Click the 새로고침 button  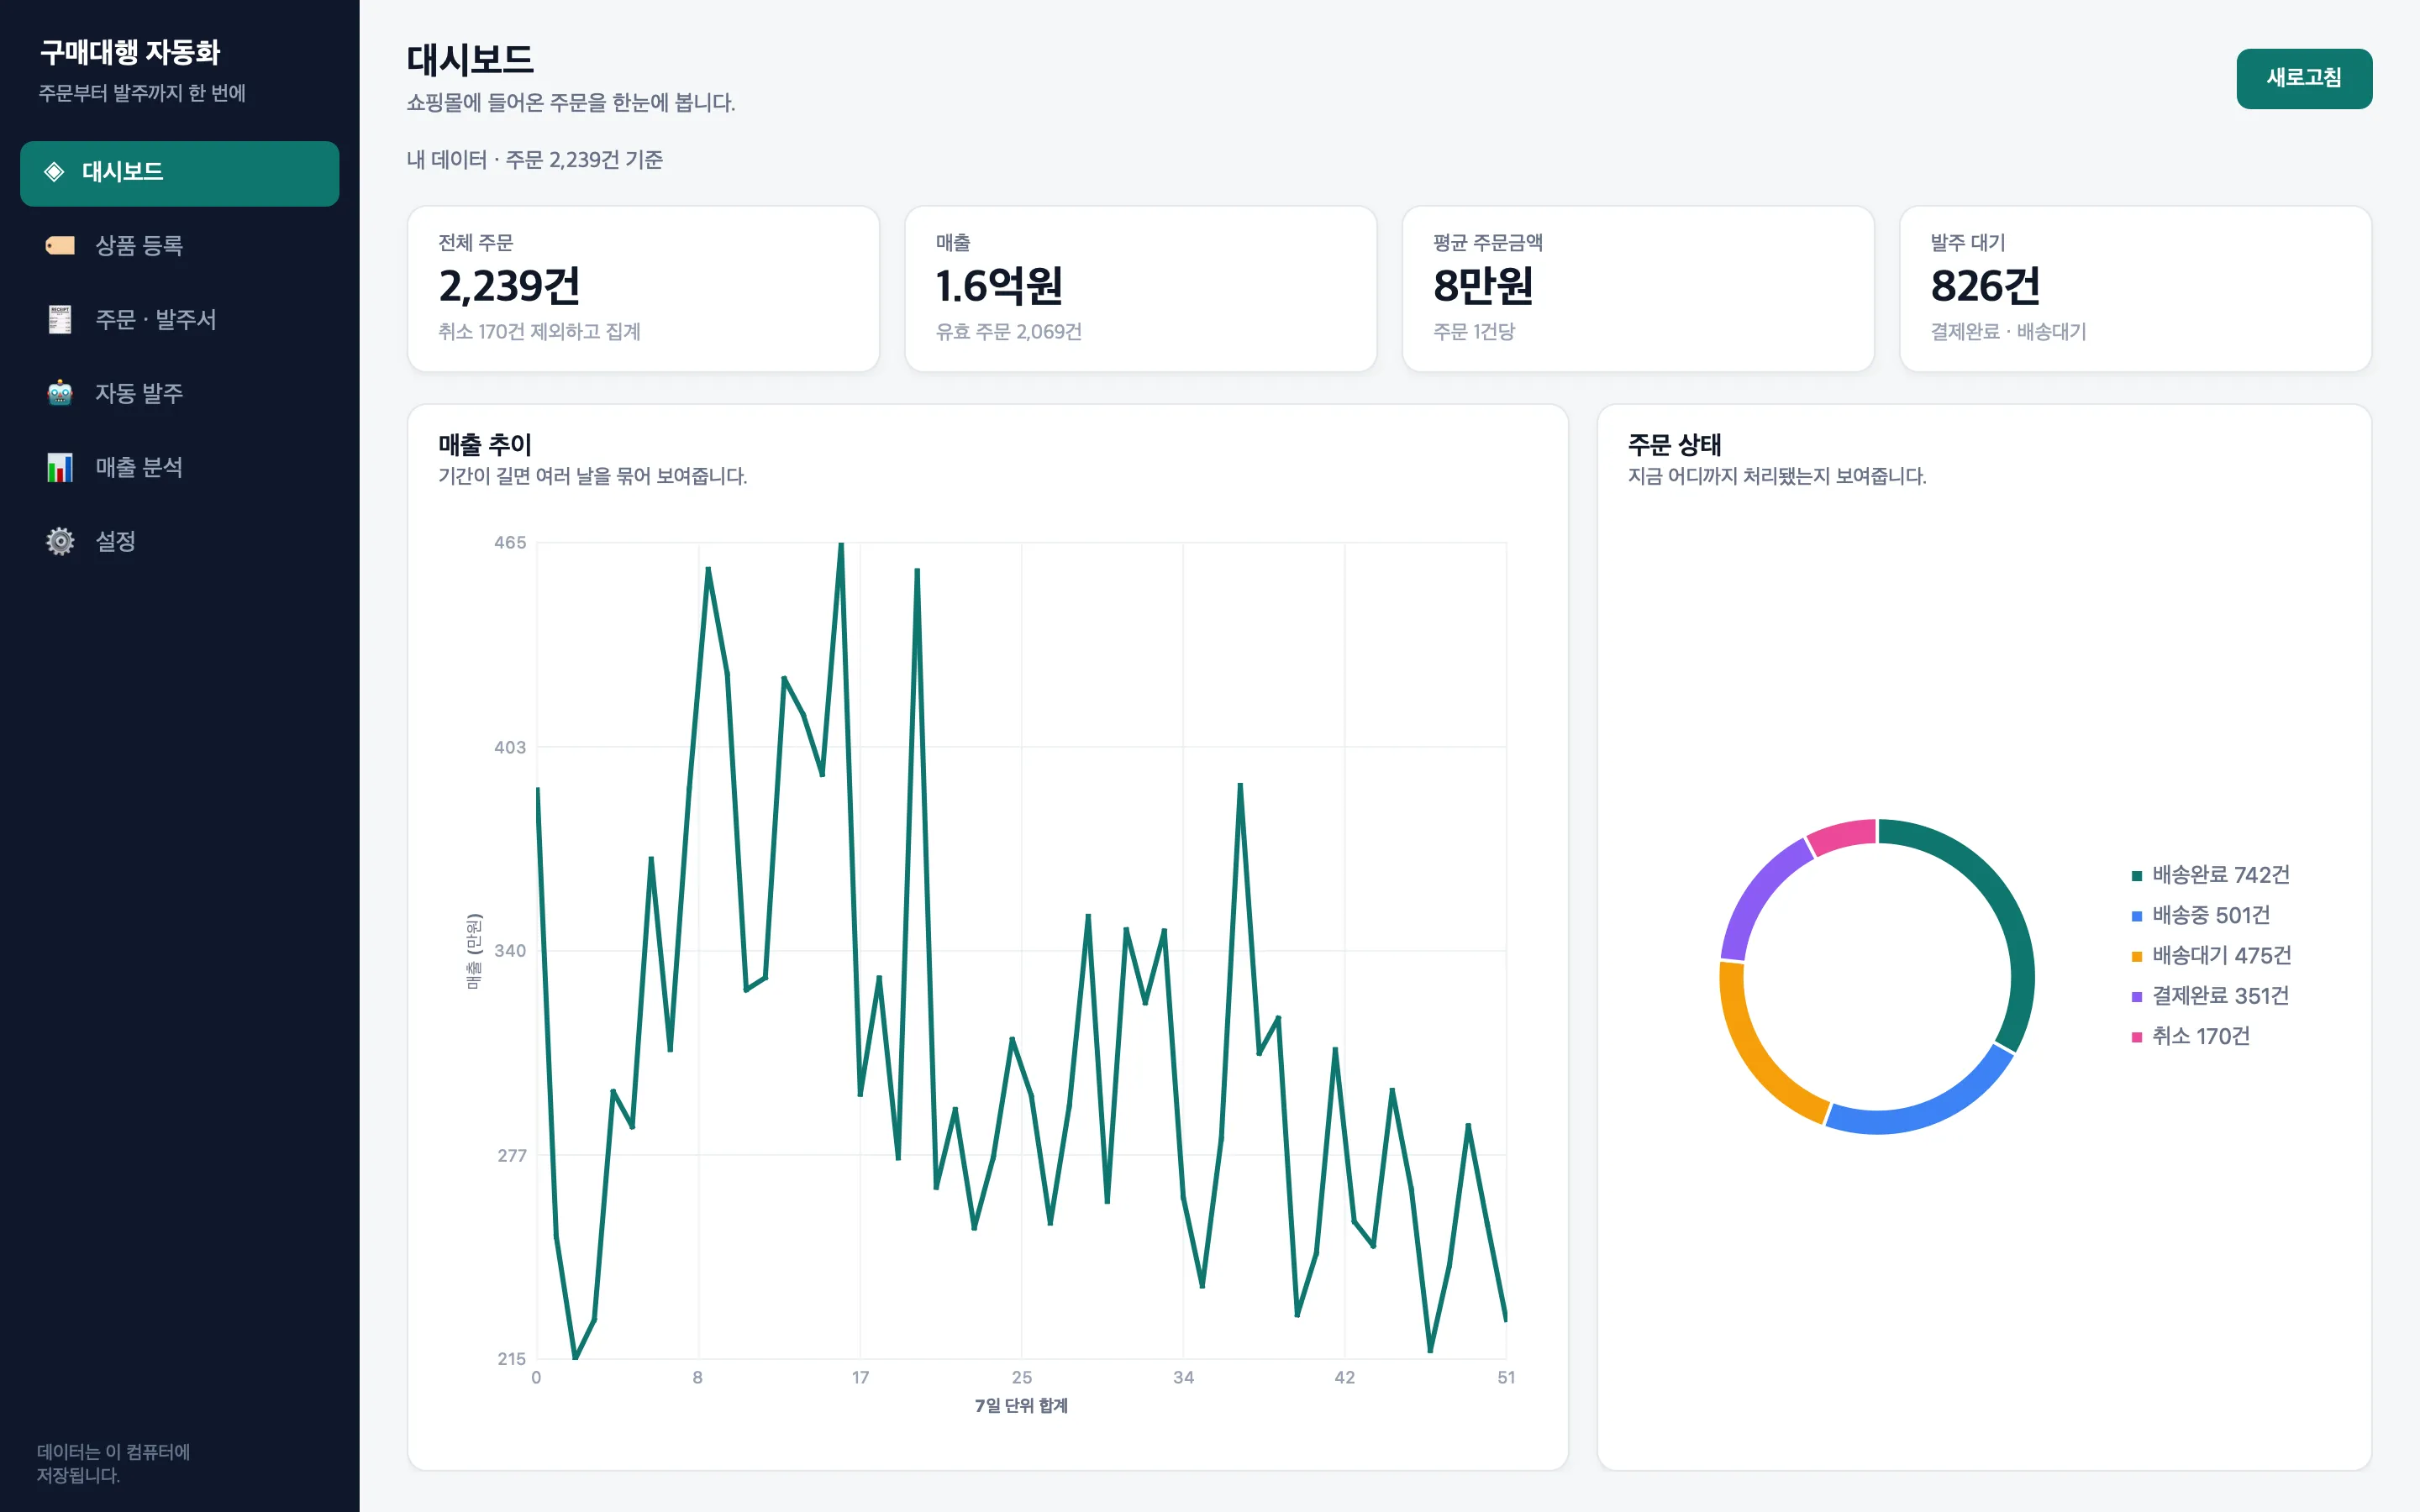coord(2304,78)
